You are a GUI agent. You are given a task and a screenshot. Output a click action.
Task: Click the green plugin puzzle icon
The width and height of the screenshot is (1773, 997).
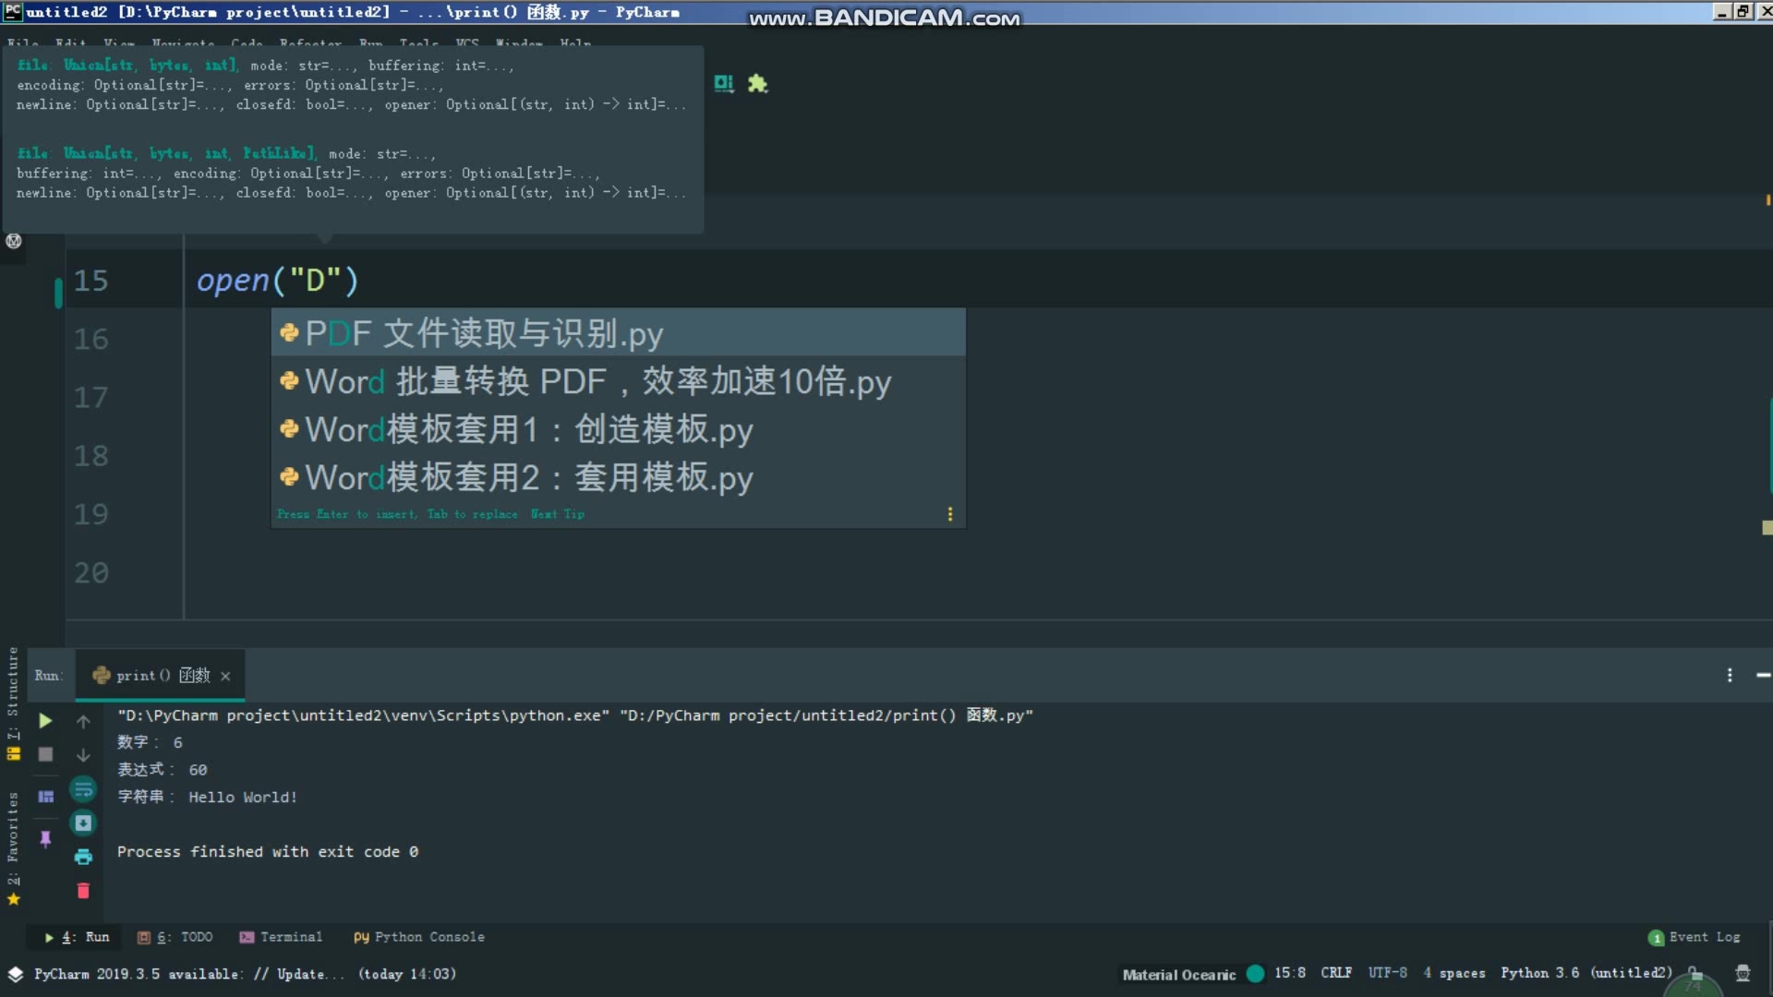[x=757, y=84]
